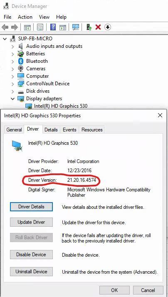This screenshot has width=168, height=297.
Task: Click Scan for hardware changes monitor icon
Action: [x=76, y=27]
